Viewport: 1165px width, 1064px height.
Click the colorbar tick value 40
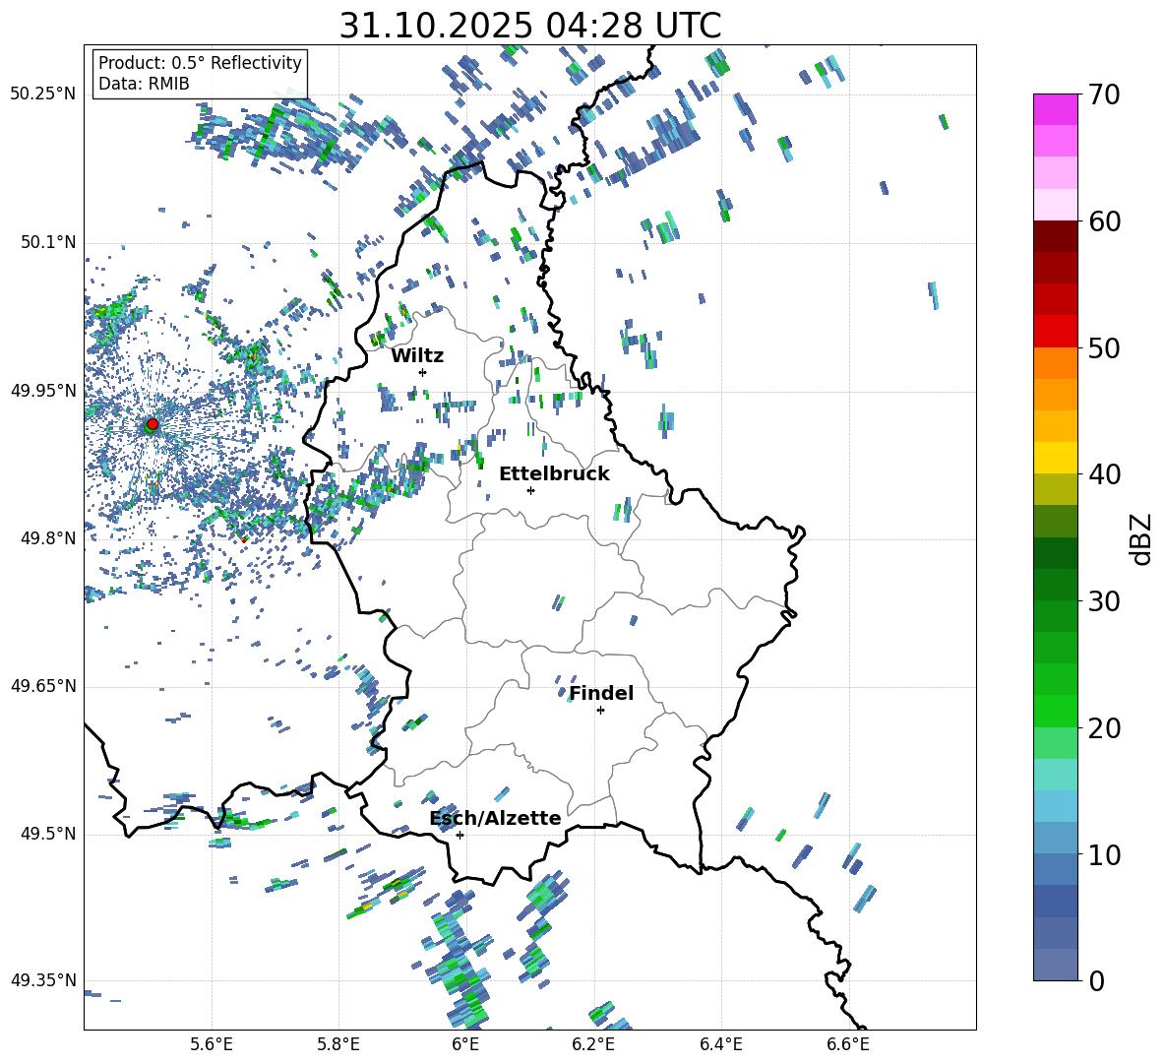1104,474
